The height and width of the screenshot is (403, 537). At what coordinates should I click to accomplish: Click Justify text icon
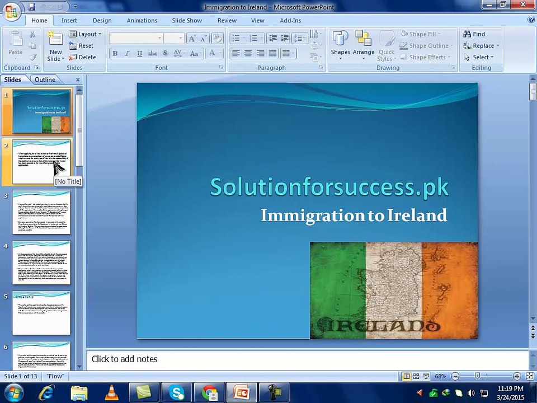[272, 54]
